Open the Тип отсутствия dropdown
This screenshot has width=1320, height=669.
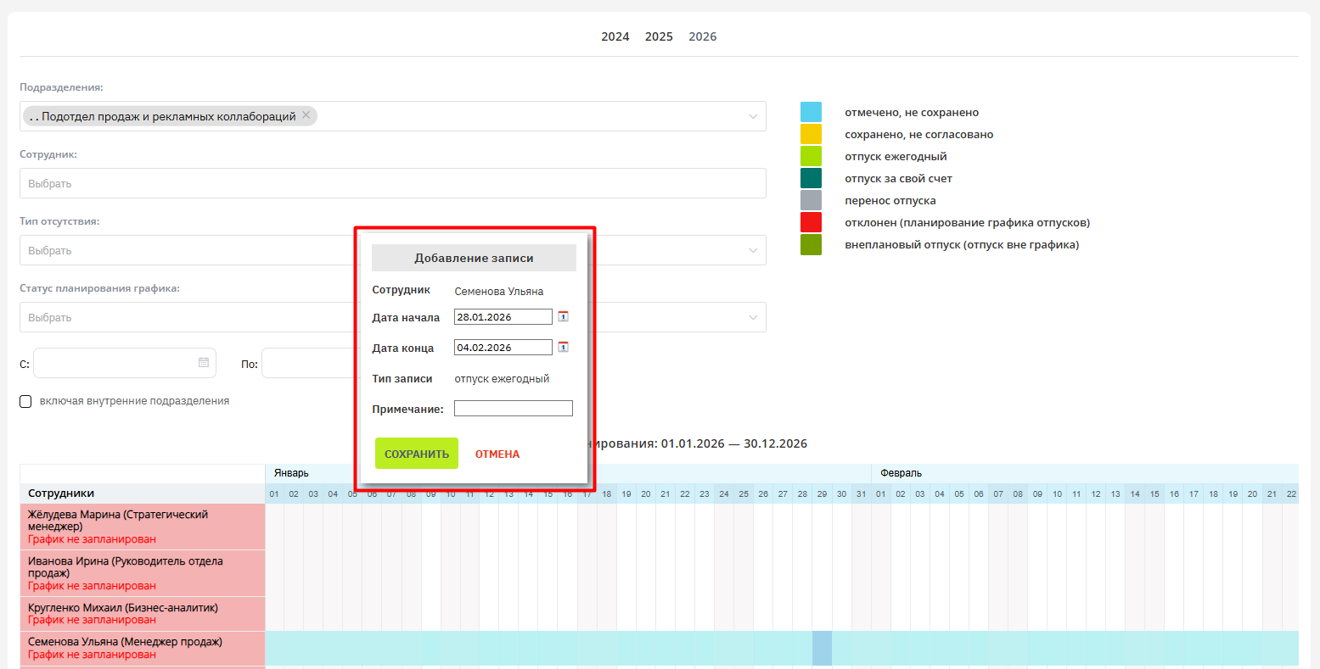click(x=752, y=251)
